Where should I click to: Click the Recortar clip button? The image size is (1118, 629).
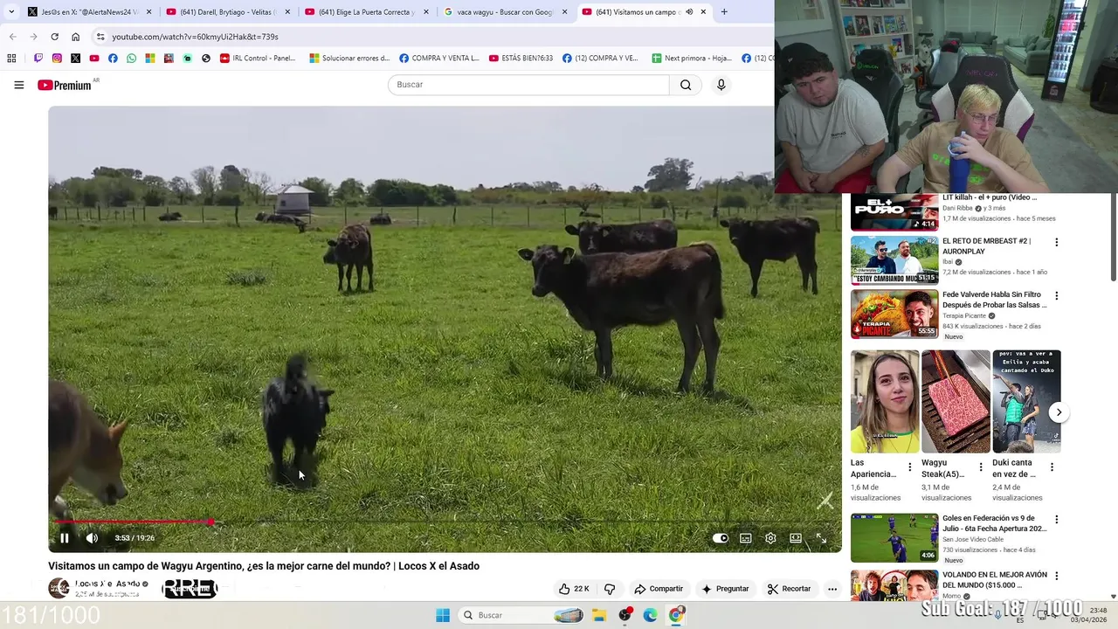point(790,589)
